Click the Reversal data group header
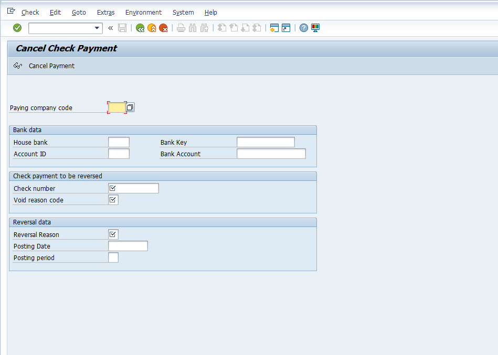Image resolution: width=498 pixels, height=355 pixels. [163, 222]
